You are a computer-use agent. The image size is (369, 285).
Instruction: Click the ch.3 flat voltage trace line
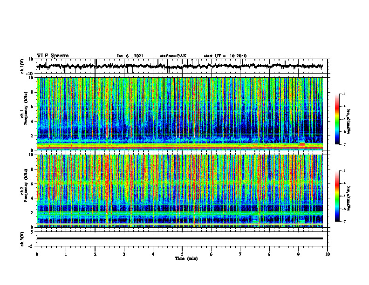coord(179,238)
